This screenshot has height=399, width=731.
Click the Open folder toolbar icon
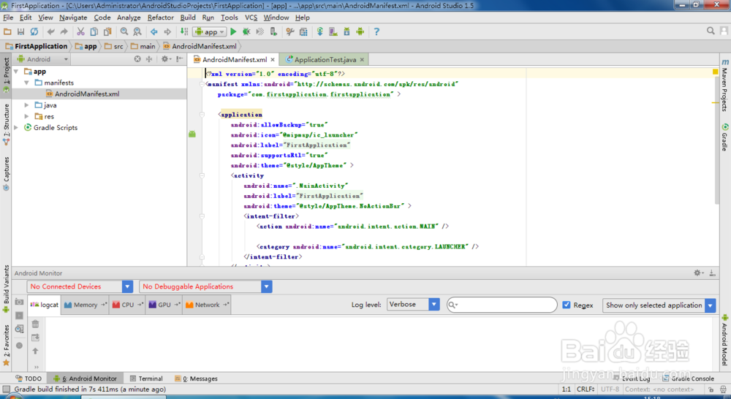point(7,31)
